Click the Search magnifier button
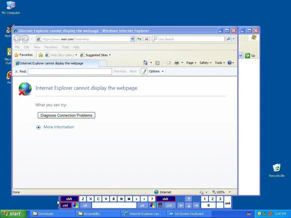Screen dimensions: 291x218 pos(228,39)
